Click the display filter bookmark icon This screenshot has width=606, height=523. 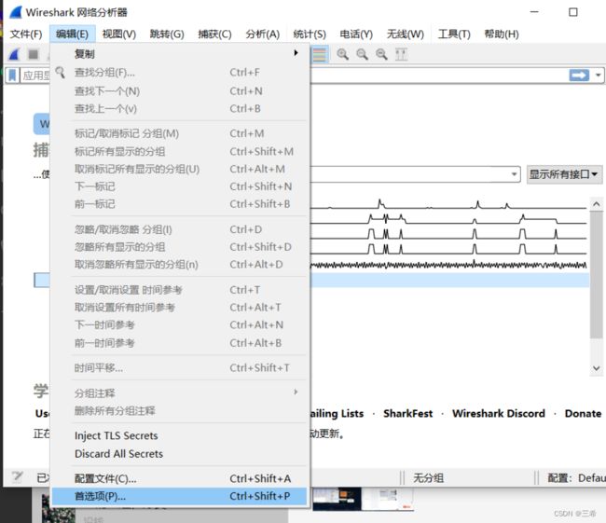coord(12,76)
